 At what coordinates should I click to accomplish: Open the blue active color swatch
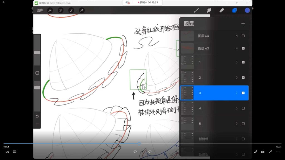click(x=247, y=10)
